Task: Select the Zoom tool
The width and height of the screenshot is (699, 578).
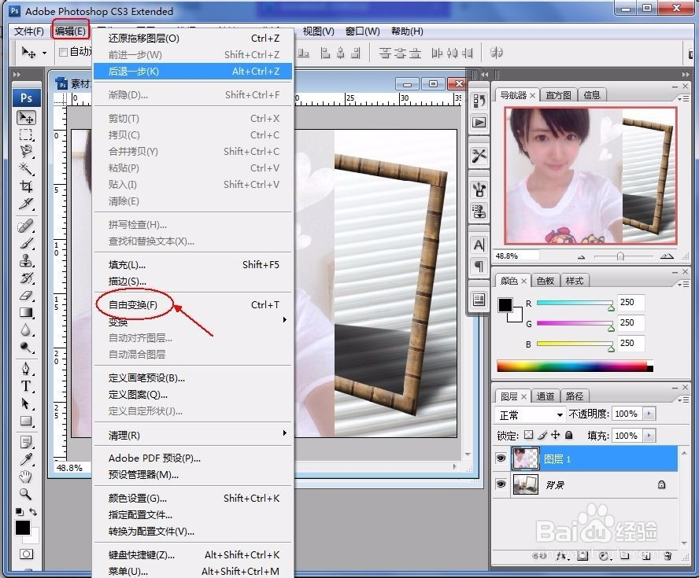Action: tap(26, 495)
